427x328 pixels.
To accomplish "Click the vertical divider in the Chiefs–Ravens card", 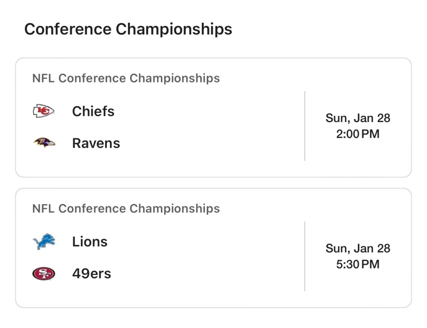I will point(305,126).
